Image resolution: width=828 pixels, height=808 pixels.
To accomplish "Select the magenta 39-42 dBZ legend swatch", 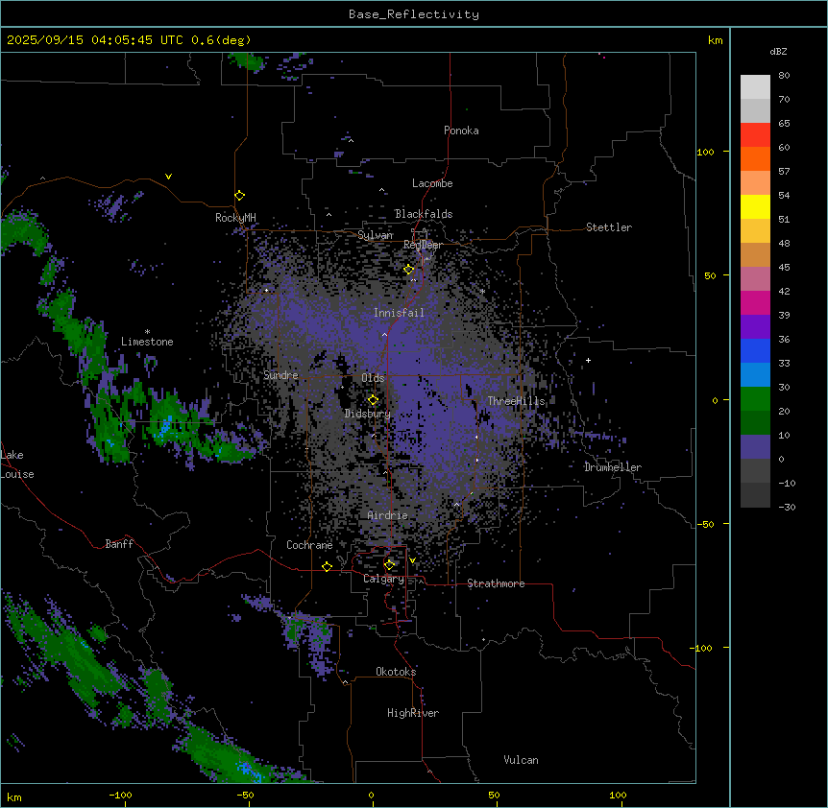I will pyautogui.click(x=755, y=303).
